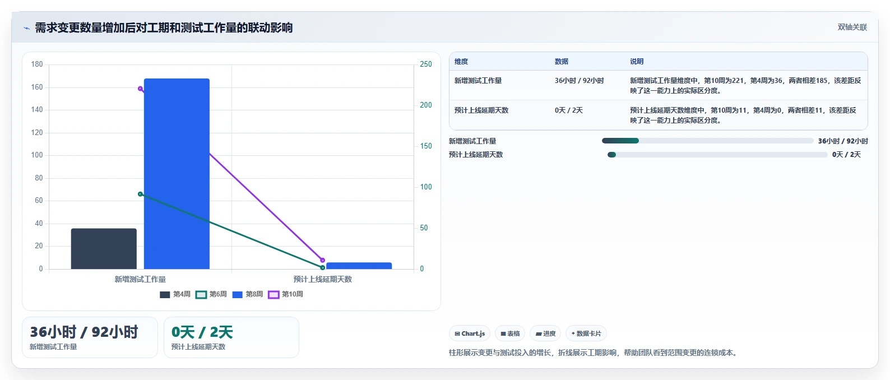Viewport: 890px width, 380px height.
Task: Toggle the 第10周 legend item
Action: [x=286, y=294]
